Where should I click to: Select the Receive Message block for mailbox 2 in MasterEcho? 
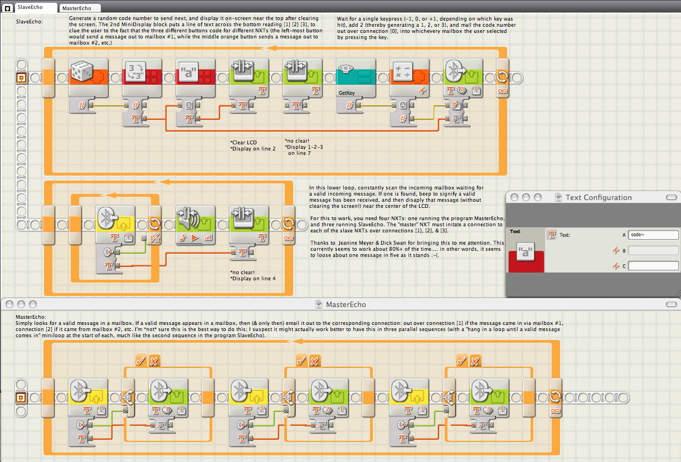(x=249, y=397)
